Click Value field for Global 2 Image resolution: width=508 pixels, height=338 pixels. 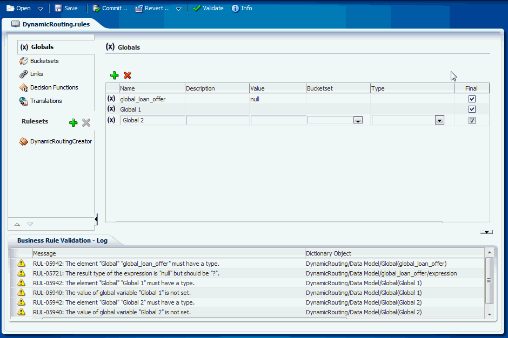278,120
